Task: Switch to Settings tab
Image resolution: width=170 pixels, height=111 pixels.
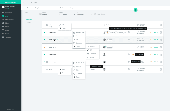Action: pos(71,8)
